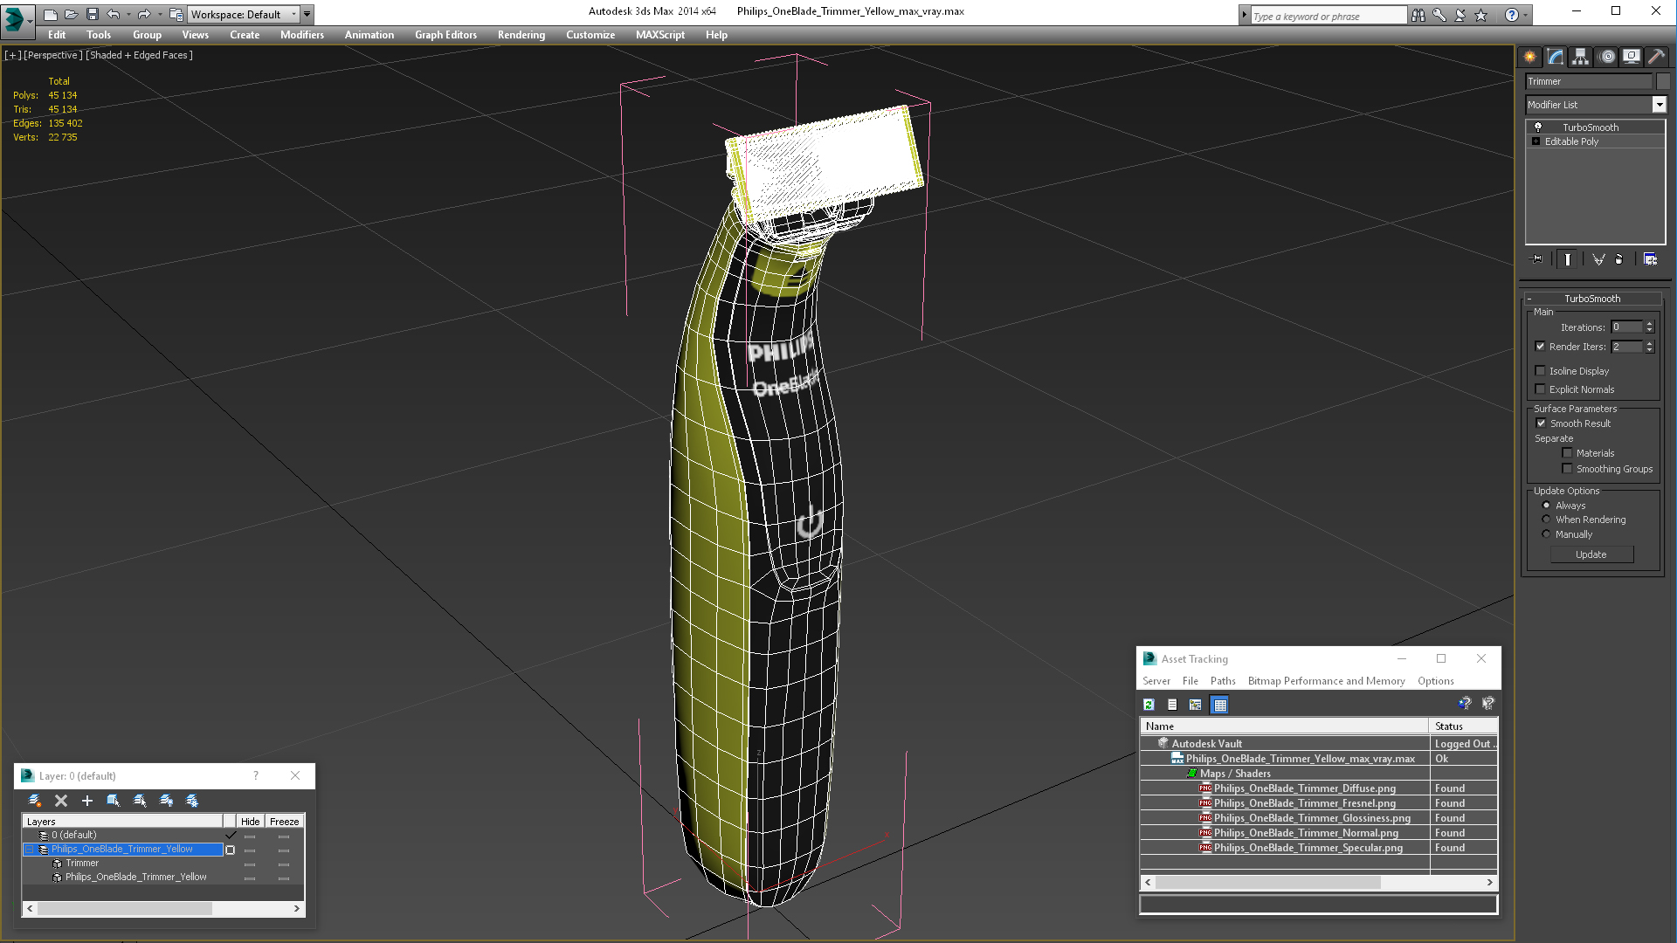This screenshot has height=943, width=1677.
Task: Enable Isoline Display checkbox
Action: 1541,371
